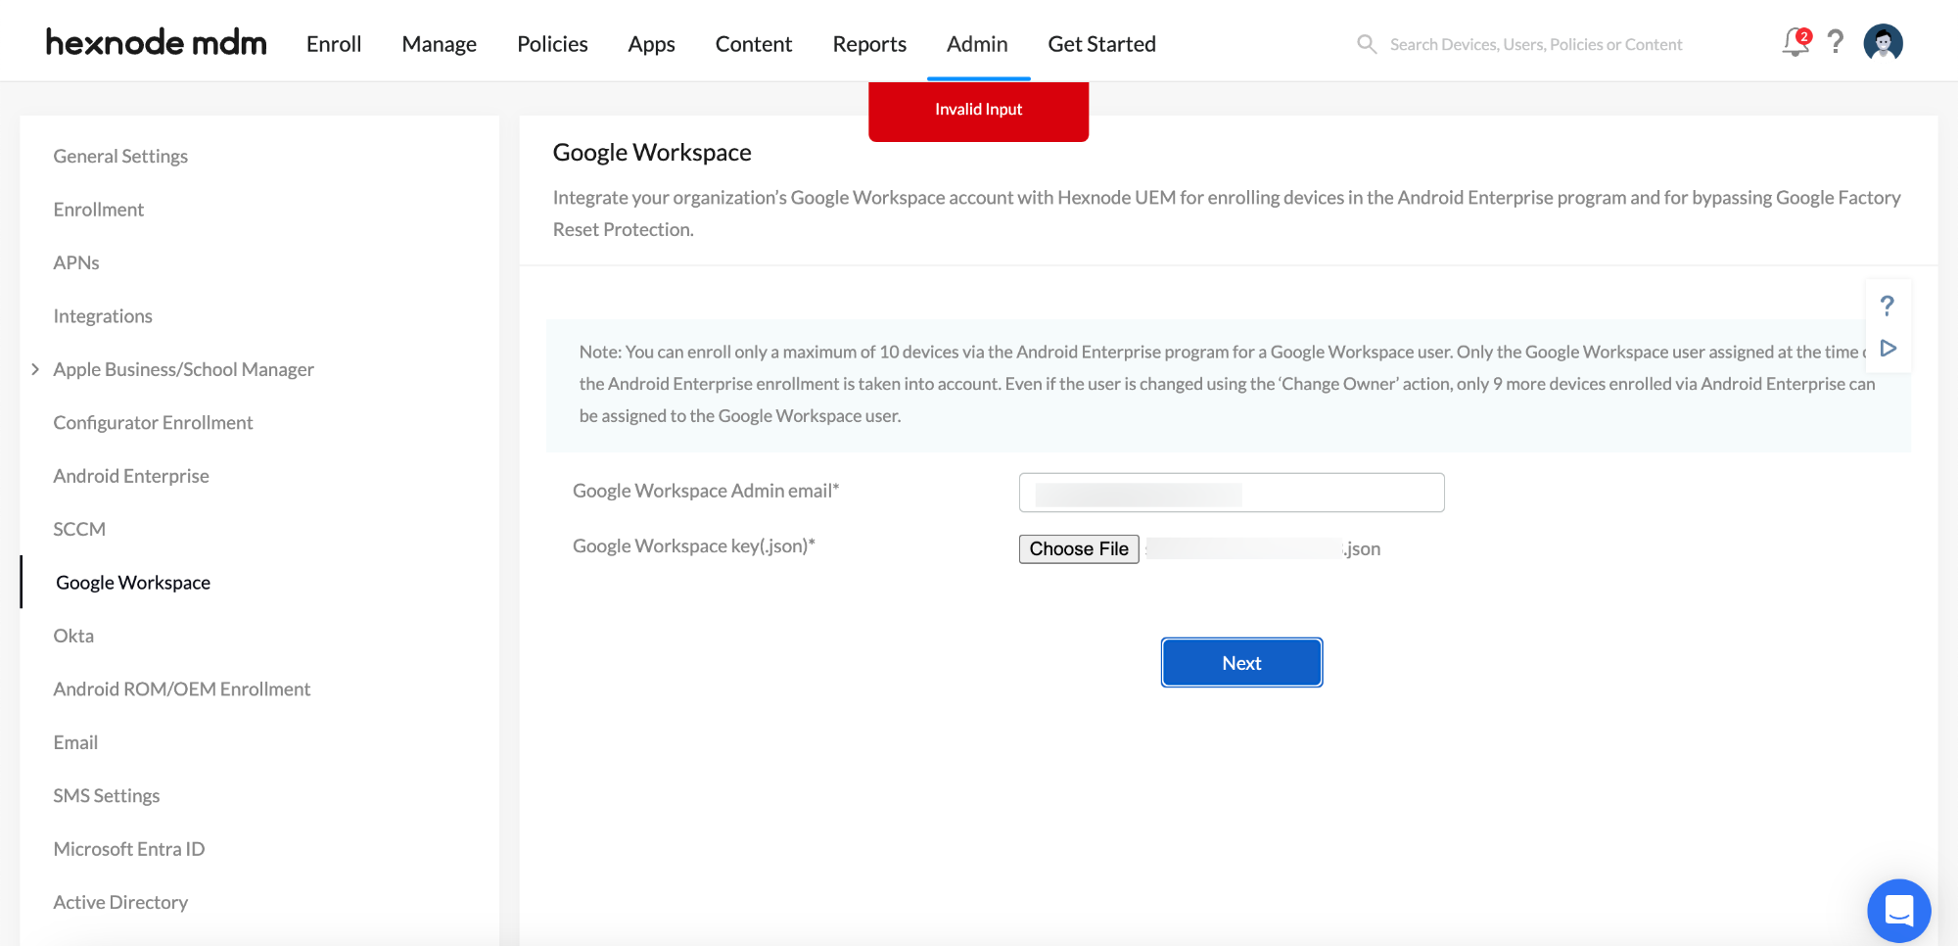This screenshot has width=1958, height=946.
Task: Select General Settings in sidebar
Action: [120, 156]
